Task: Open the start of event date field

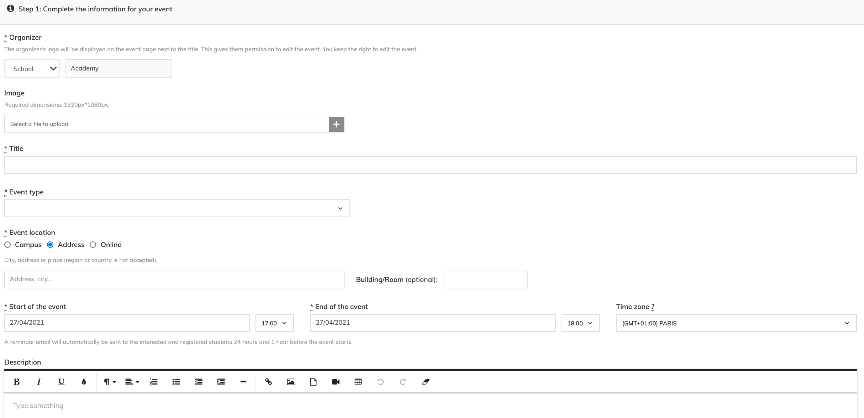Action: (x=127, y=323)
